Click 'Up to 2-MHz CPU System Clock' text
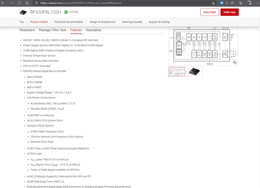 pyautogui.click(x=45, y=120)
